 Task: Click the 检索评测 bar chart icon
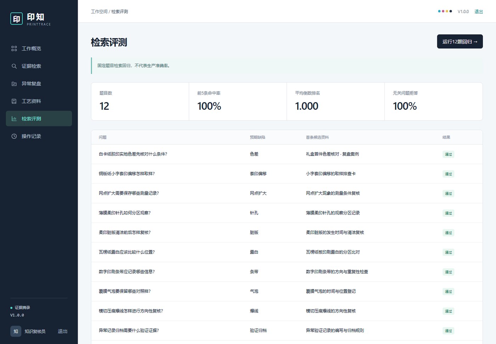coord(14,119)
